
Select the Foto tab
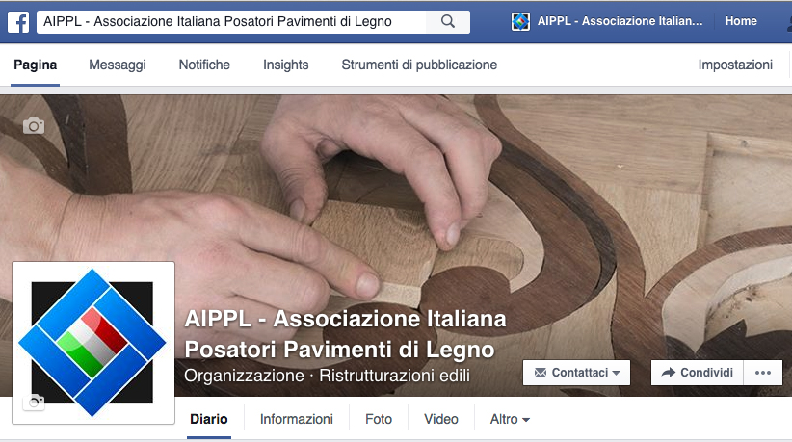click(379, 419)
